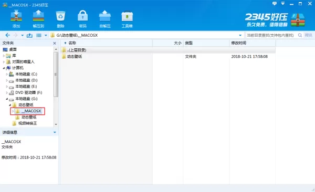
Task: Click the 2345好压 logo at top right
Action: tap(275, 20)
